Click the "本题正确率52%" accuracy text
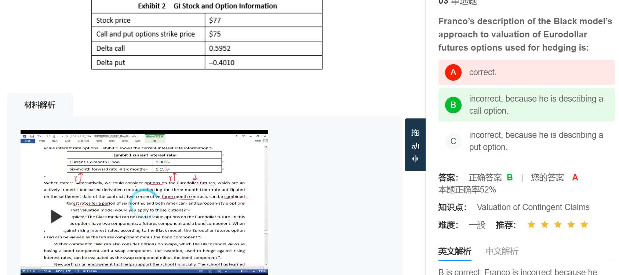Image resolution: width=619 pixels, height=275 pixels. pyautogui.click(x=467, y=190)
